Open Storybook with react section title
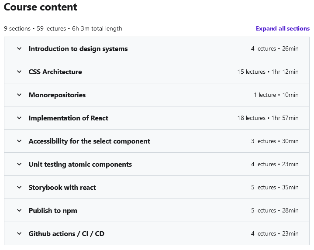 click(62, 188)
